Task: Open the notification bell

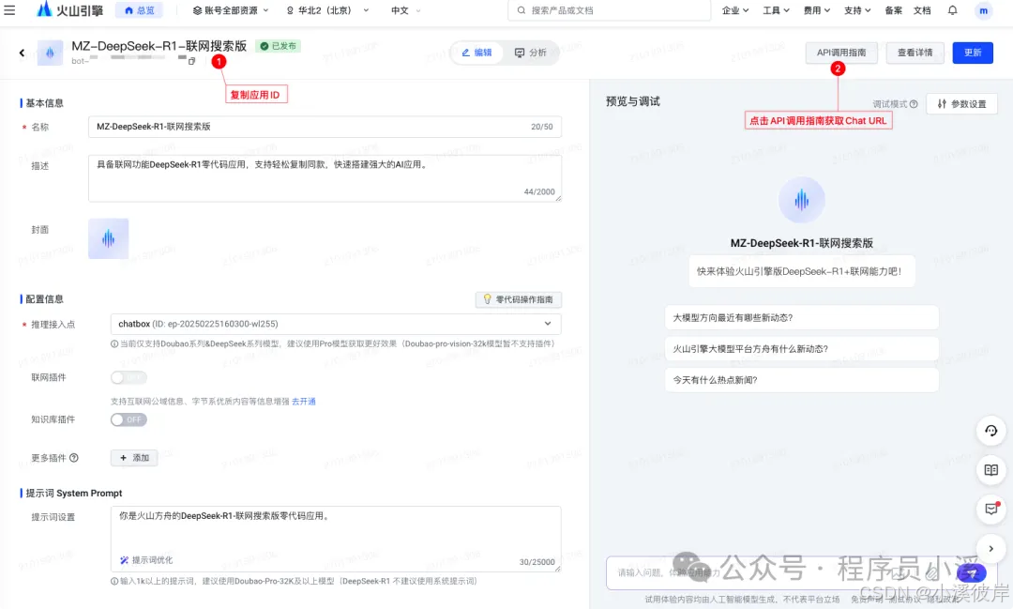Action: [x=952, y=10]
